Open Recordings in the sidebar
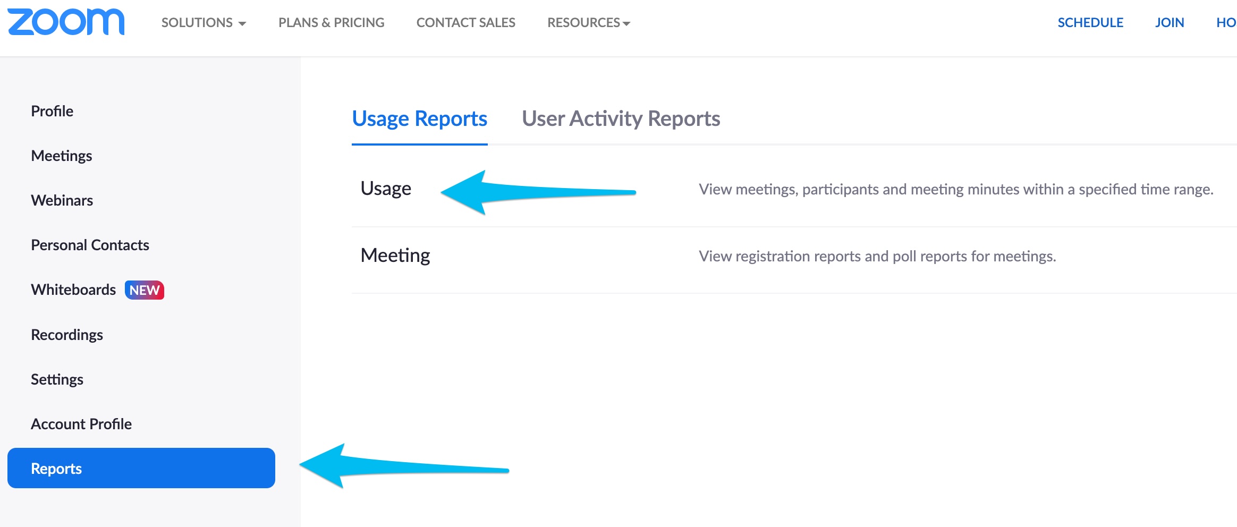Screen dimensions: 1237x527 click(67, 335)
